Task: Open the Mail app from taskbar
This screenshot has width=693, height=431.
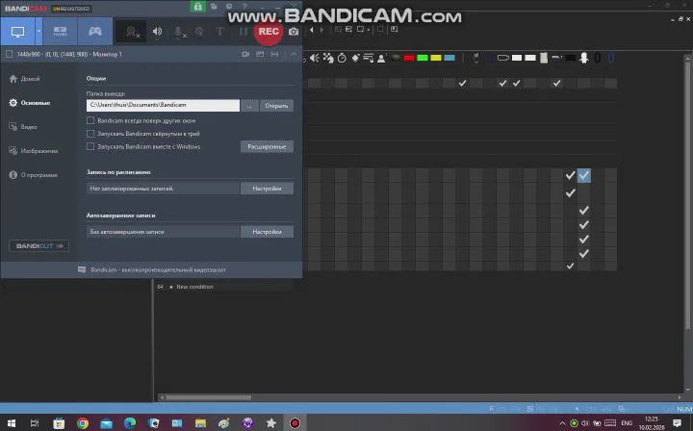Action: (106, 423)
